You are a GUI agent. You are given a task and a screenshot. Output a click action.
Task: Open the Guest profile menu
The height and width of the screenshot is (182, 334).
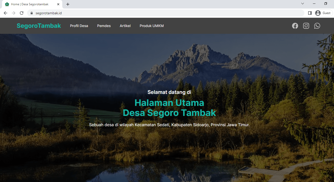324,13
